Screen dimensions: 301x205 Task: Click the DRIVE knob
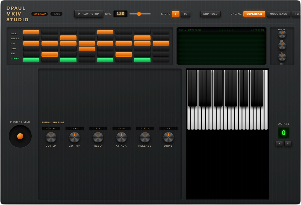tap(168, 137)
